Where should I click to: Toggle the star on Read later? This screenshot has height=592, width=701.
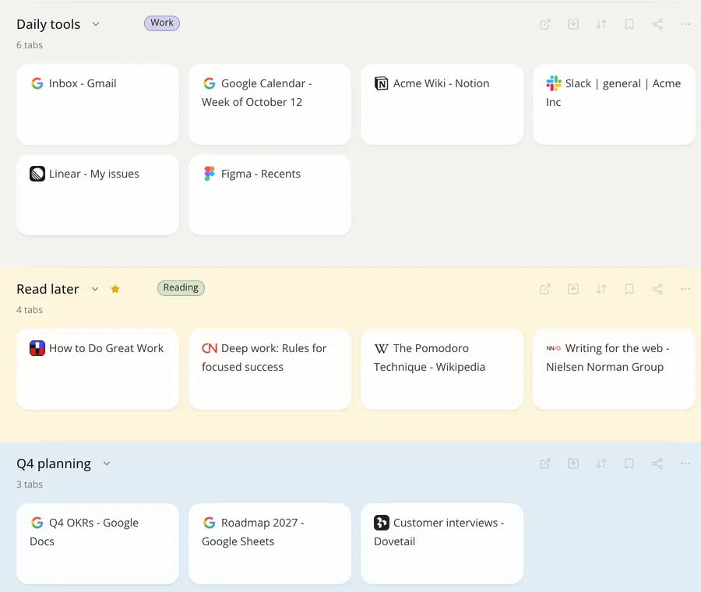[x=115, y=289]
